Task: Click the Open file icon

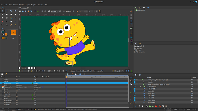Action: click(x=23, y=11)
